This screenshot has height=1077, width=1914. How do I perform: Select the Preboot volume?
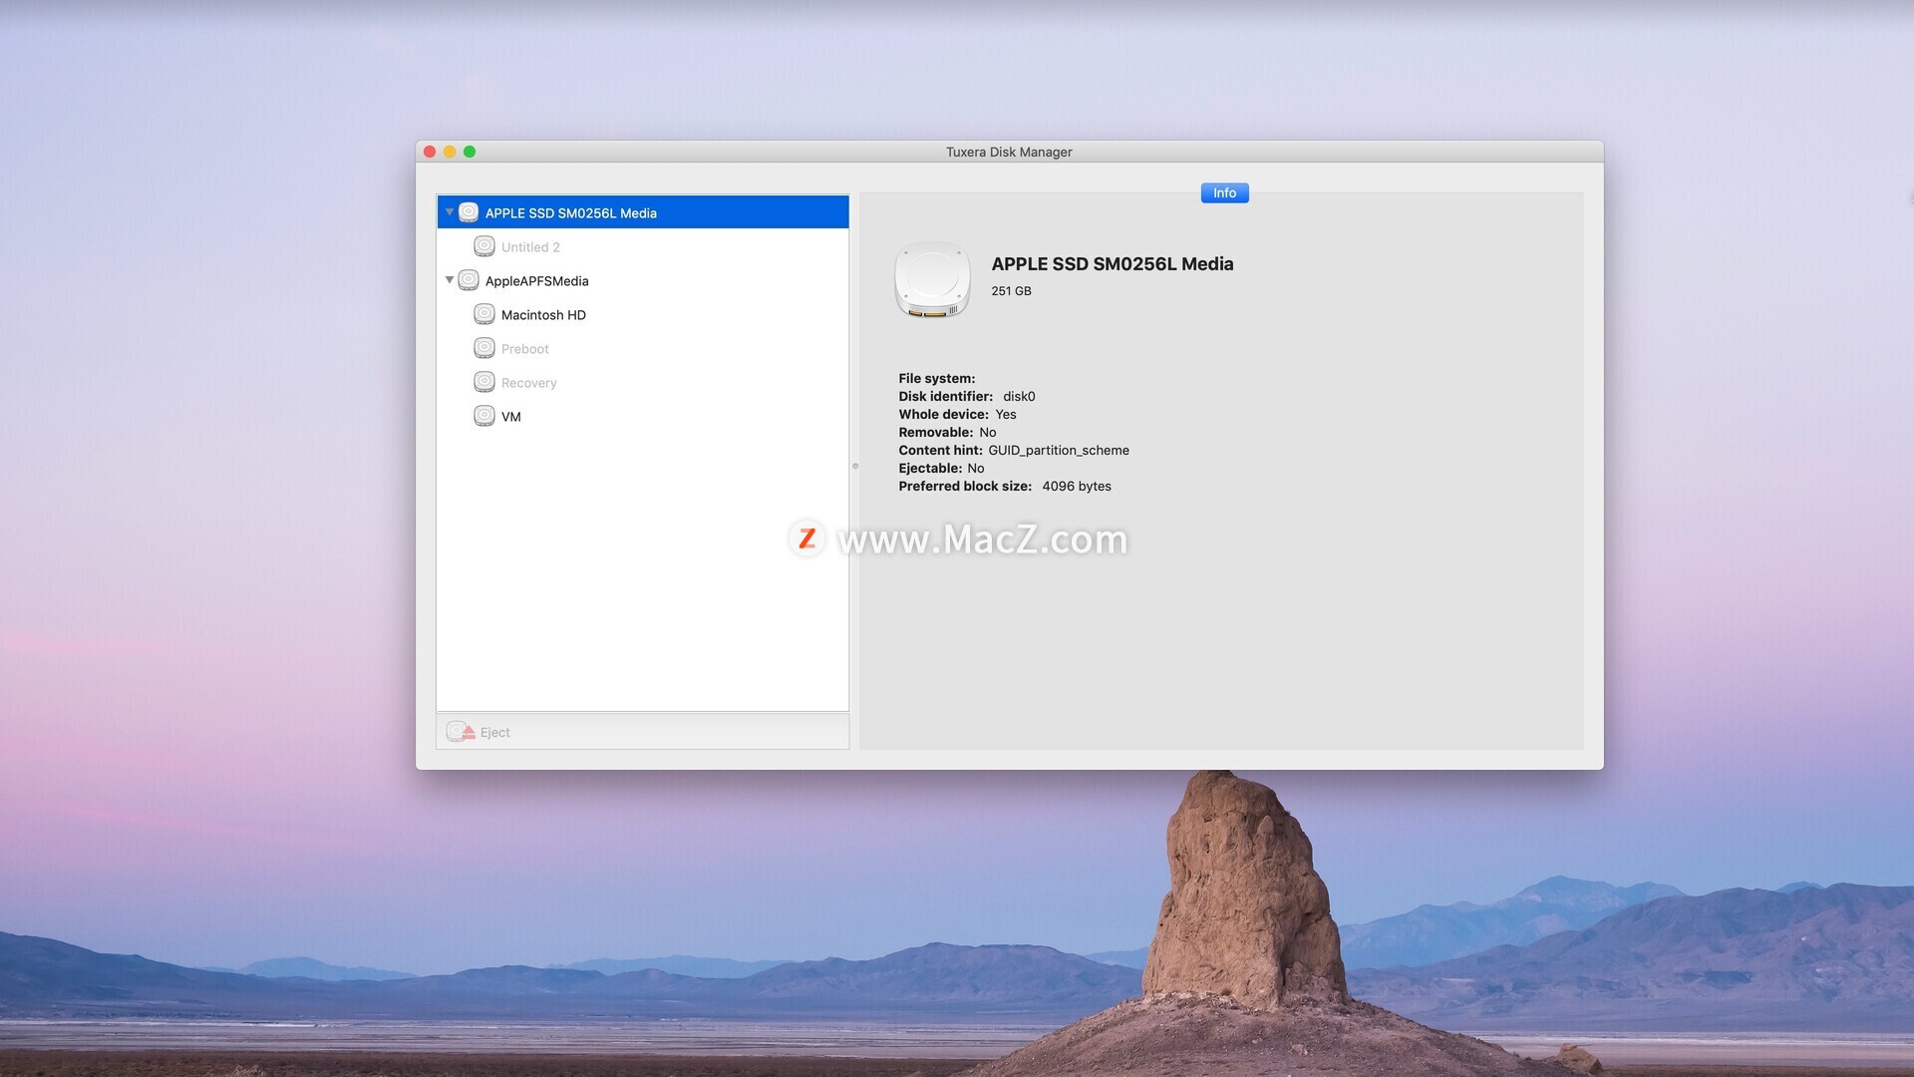point(643,348)
